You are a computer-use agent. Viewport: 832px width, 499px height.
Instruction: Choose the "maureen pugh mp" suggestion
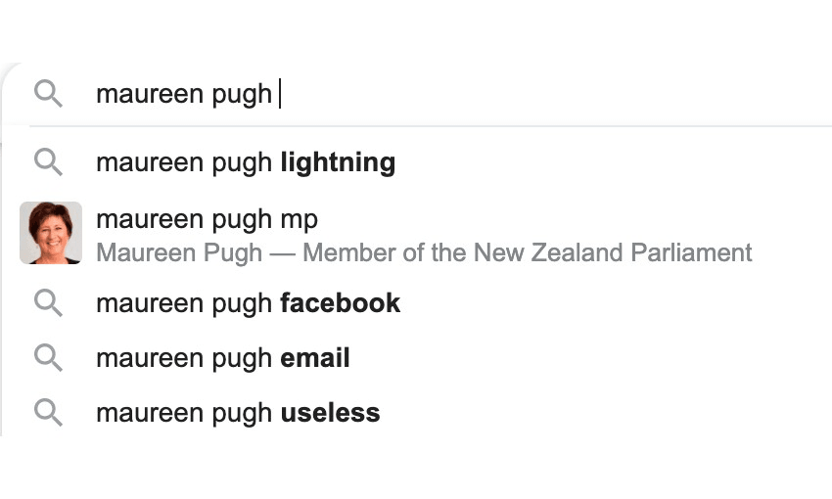point(207,219)
